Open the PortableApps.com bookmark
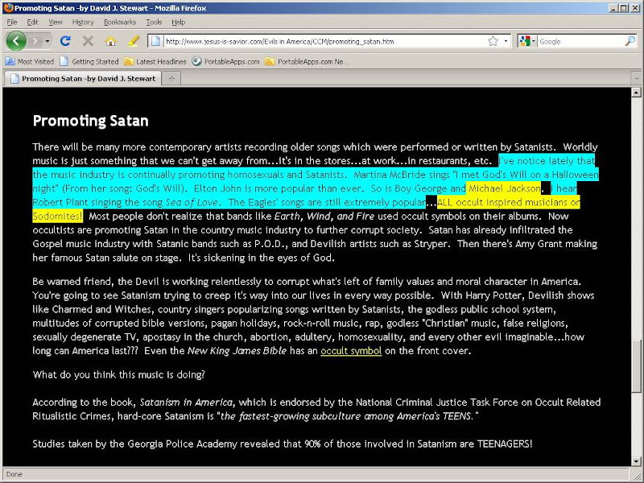Viewport: 644px width, 483px height. (x=226, y=62)
